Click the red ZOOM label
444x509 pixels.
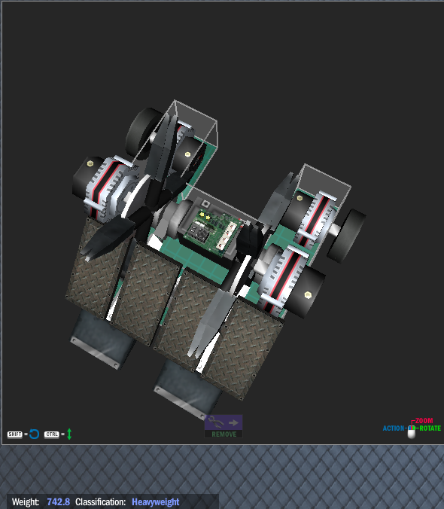424,421
